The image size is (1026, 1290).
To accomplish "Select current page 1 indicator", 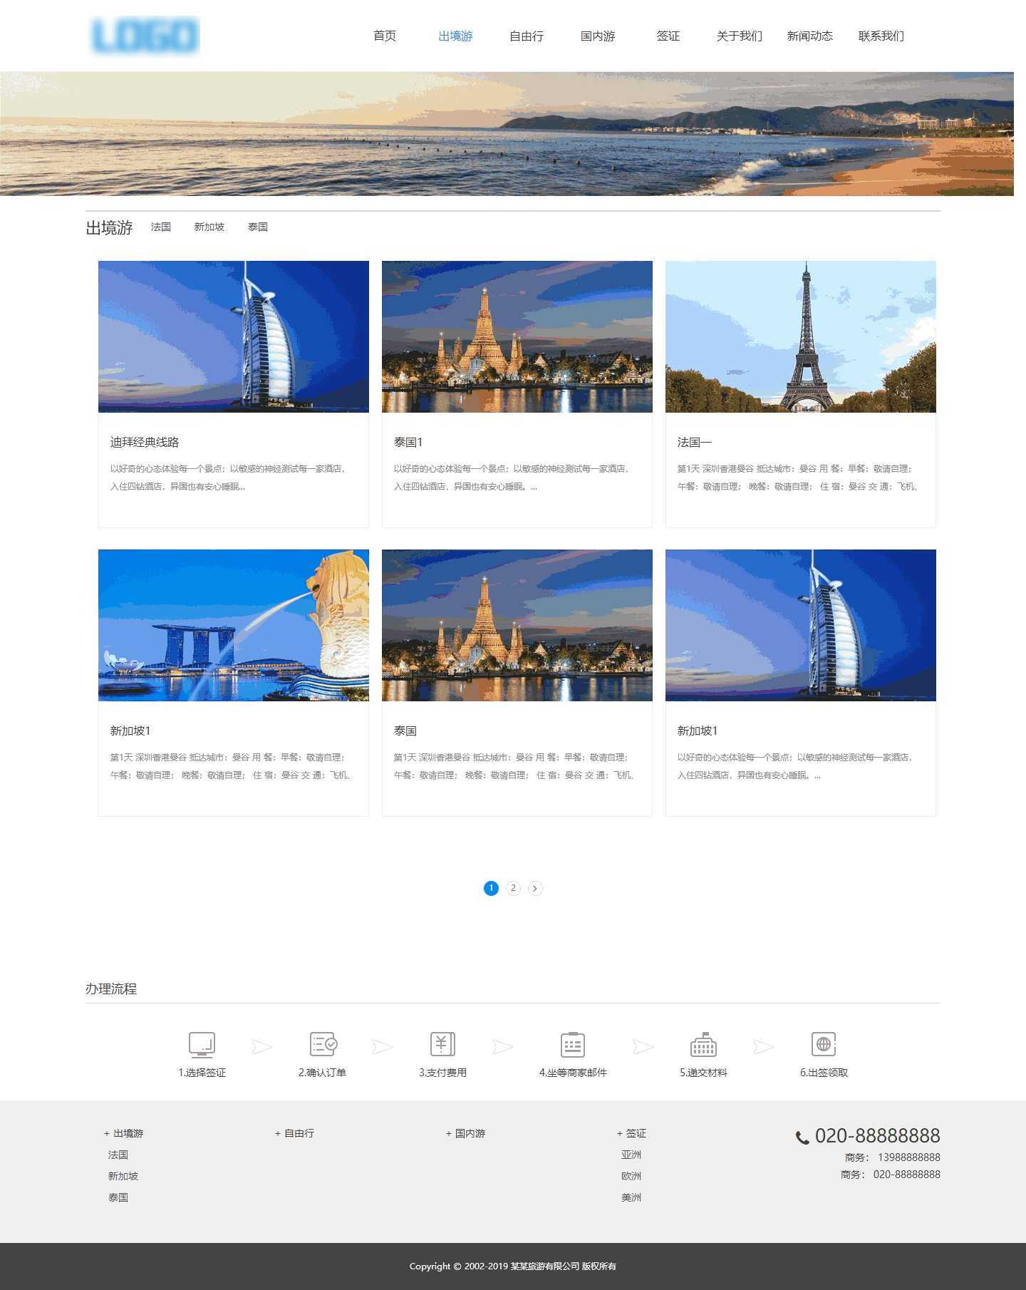I will (x=491, y=888).
